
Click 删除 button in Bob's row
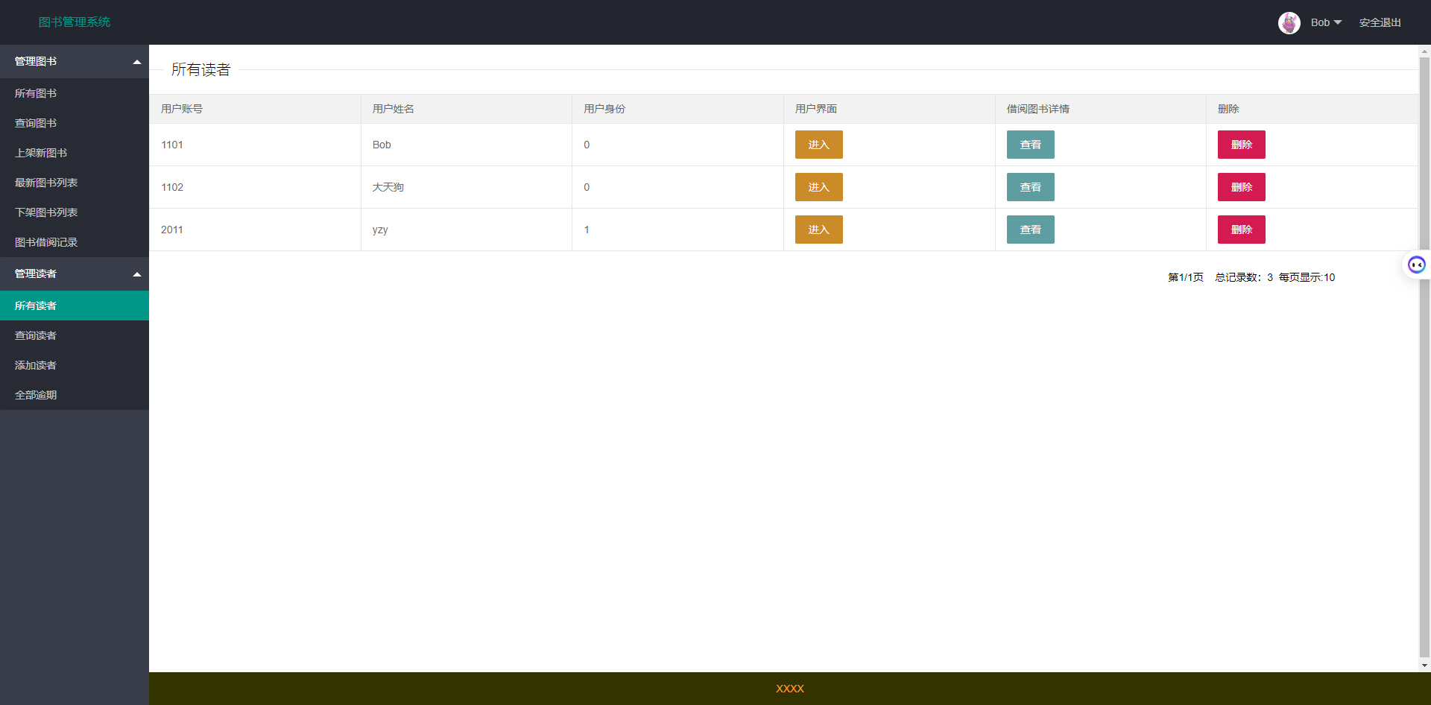[1241, 145]
